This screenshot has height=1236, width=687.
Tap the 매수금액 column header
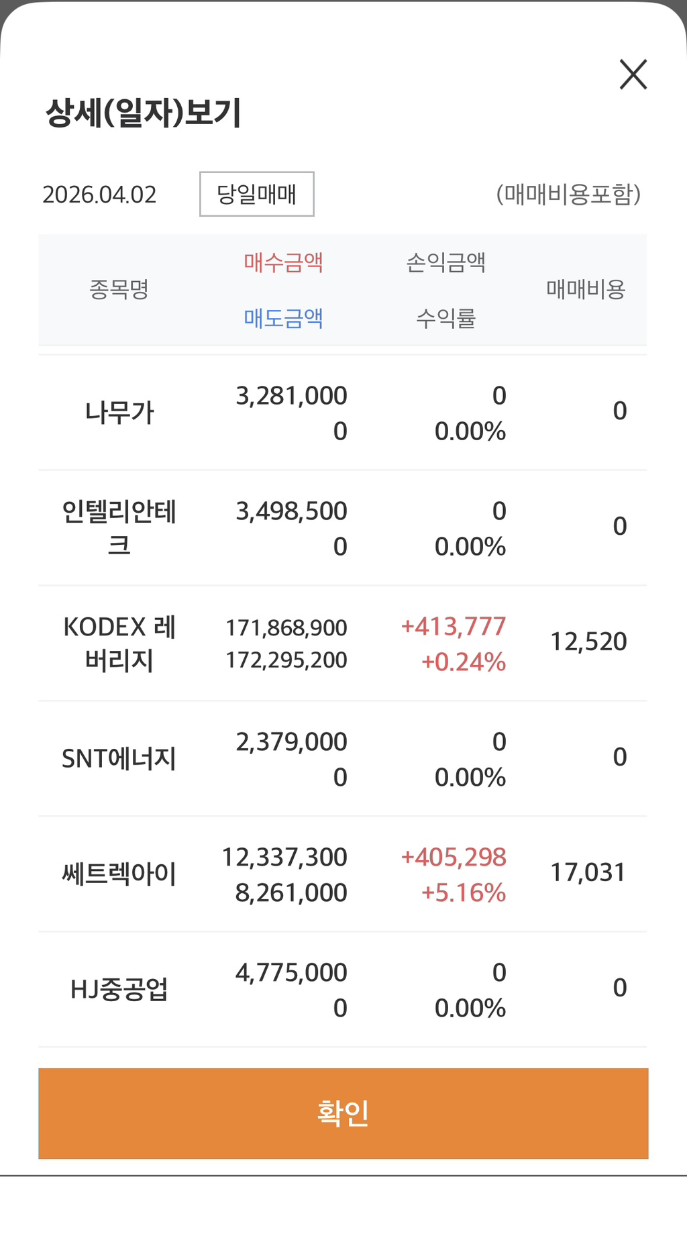[x=283, y=262]
